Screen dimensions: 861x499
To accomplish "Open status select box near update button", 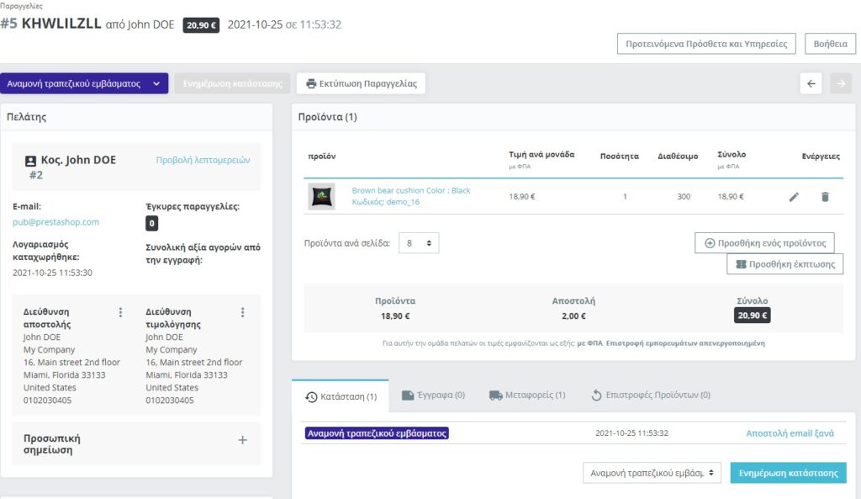I will [652, 473].
